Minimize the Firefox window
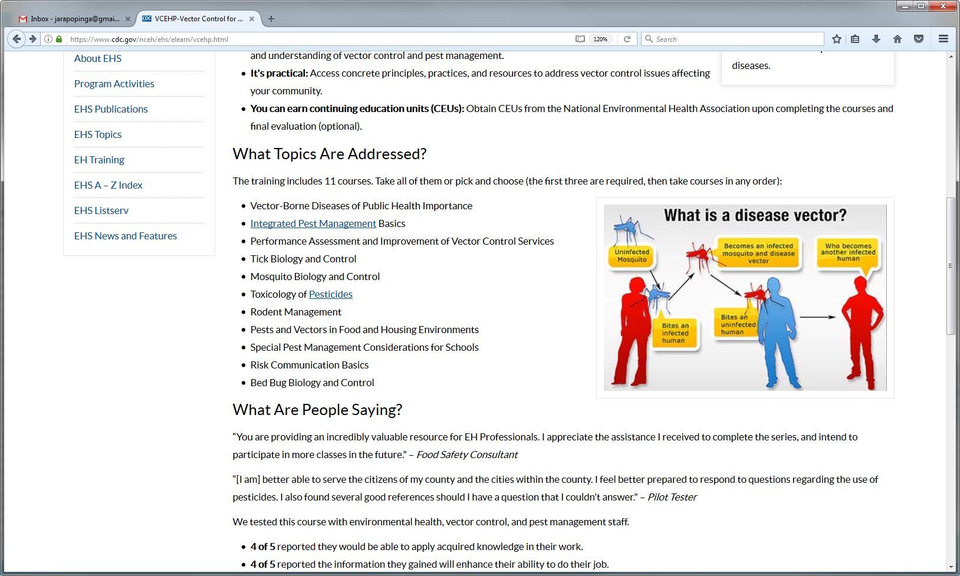The height and width of the screenshot is (576, 960). [x=905, y=6]
